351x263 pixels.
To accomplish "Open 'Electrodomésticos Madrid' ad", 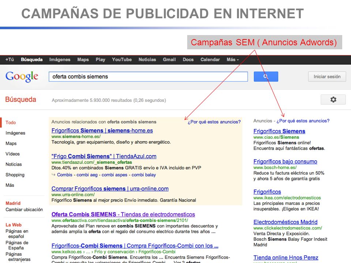I will 286,222.
